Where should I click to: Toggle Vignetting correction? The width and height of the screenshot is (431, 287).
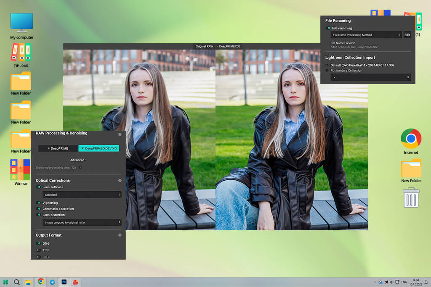tap(38, 203)
